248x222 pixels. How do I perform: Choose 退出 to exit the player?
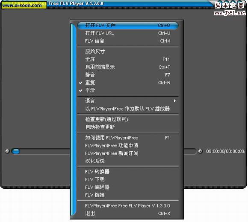(128, 213)
